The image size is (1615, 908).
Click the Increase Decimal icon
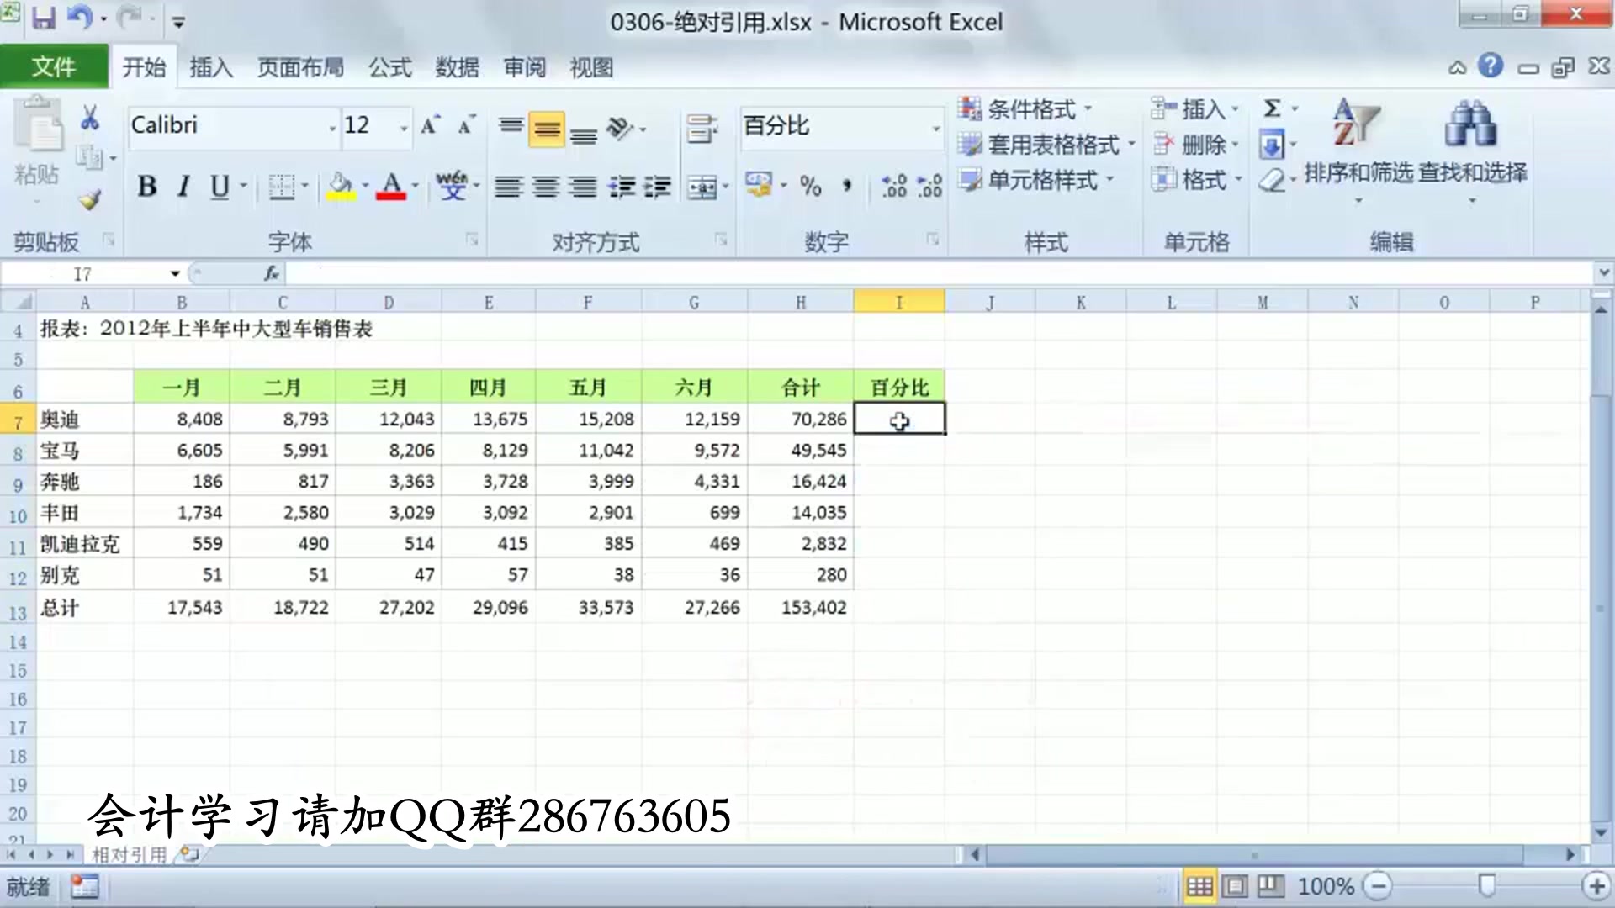(x=893, y=186)
